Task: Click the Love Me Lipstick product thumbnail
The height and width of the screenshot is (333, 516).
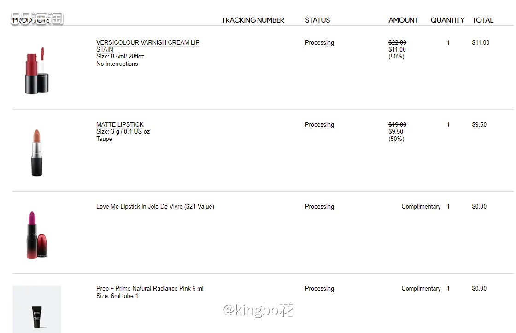Action: 37,235
